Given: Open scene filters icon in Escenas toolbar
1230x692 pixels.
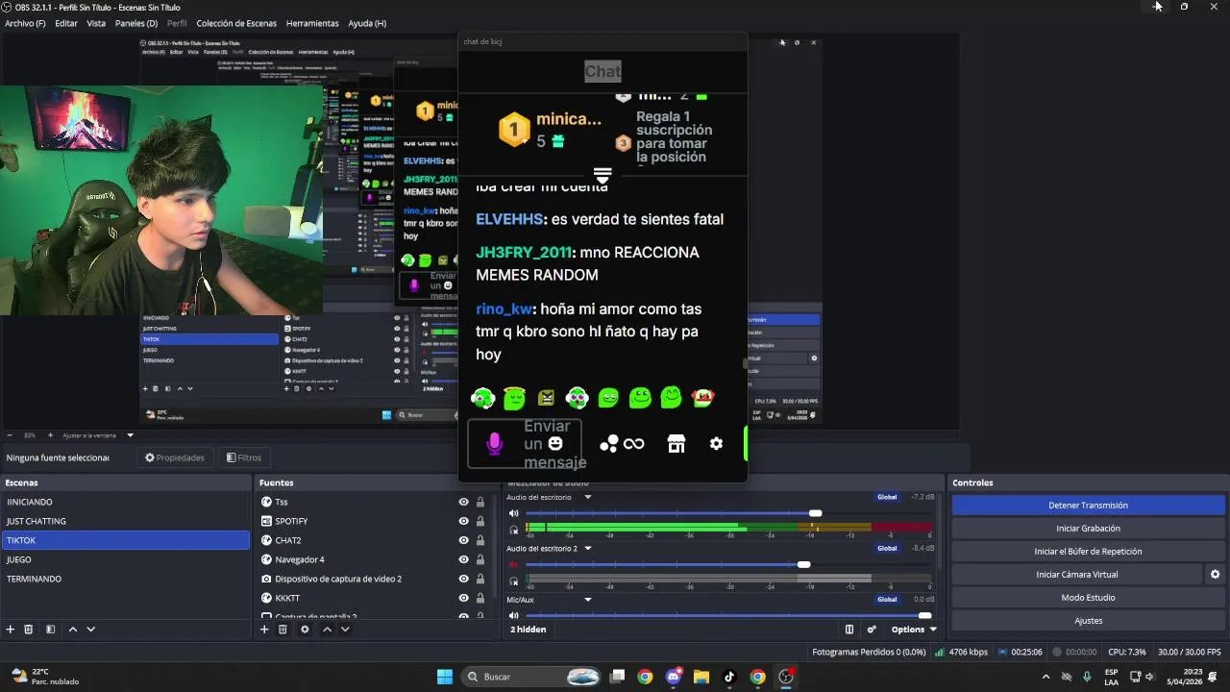Looking at the screenshot, I should [50, 630].
